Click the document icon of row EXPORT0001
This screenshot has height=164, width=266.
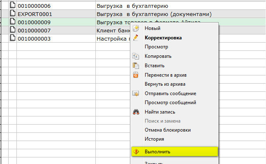12,14
